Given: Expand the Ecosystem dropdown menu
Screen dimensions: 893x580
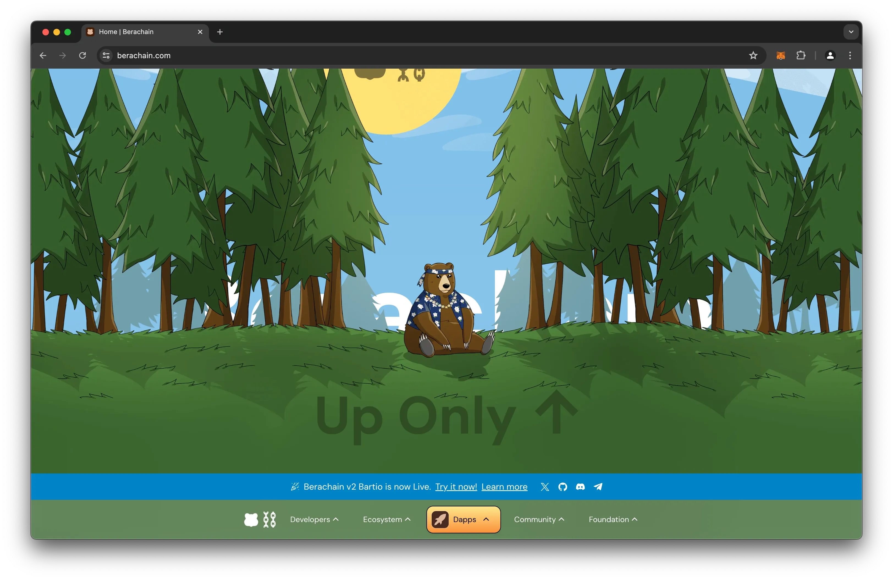Looking at the screenshot, I should click(x=384, y=519).
